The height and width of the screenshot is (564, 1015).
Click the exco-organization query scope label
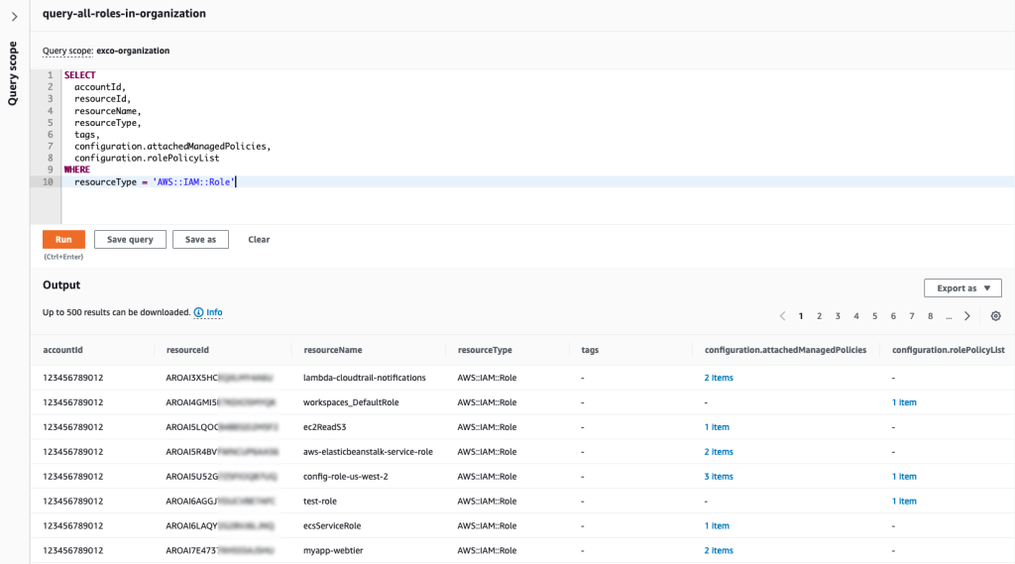pos(133,51)
